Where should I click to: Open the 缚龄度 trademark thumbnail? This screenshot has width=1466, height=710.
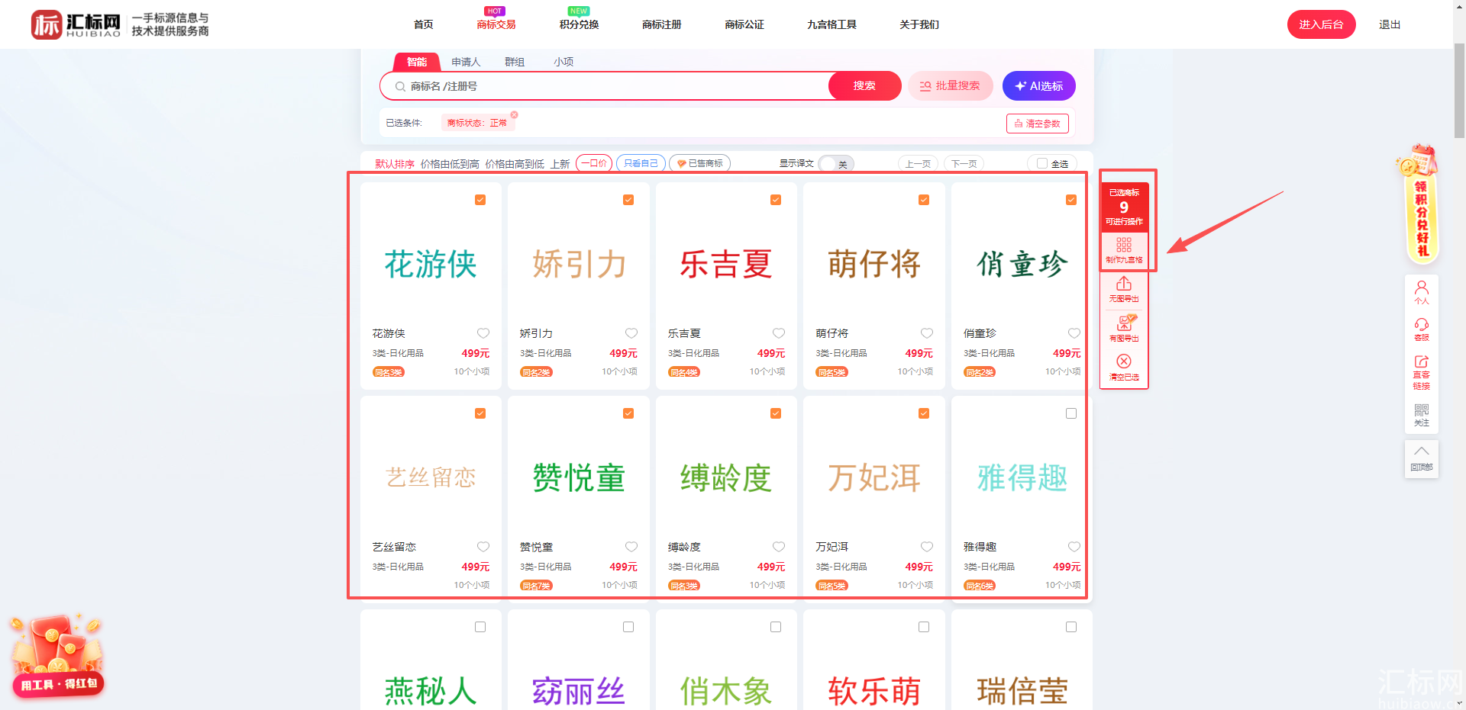(x=726, y=478)
